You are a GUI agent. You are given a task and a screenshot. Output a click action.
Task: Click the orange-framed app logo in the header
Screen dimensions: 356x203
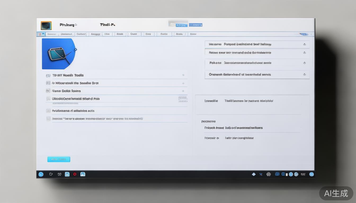click(x=46, y=26)
